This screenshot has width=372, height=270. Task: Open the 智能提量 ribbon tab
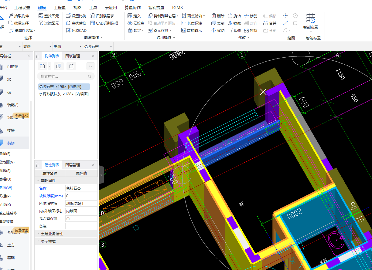point(156,8)
